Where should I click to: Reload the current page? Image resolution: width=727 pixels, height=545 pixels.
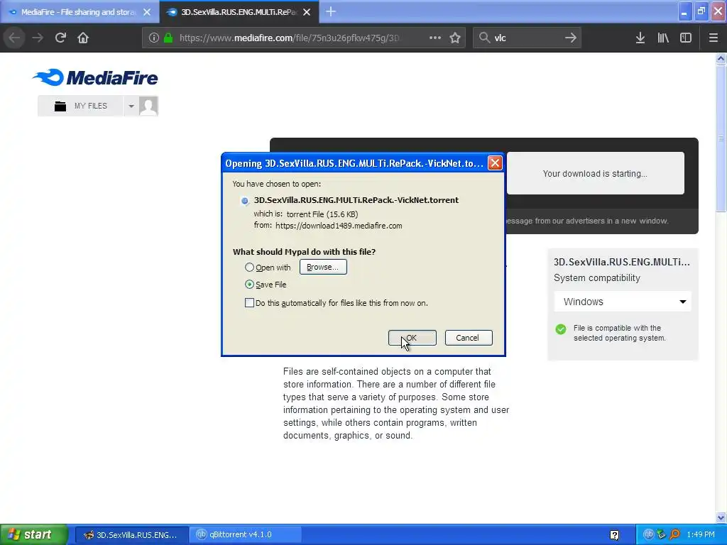point(60,38)
